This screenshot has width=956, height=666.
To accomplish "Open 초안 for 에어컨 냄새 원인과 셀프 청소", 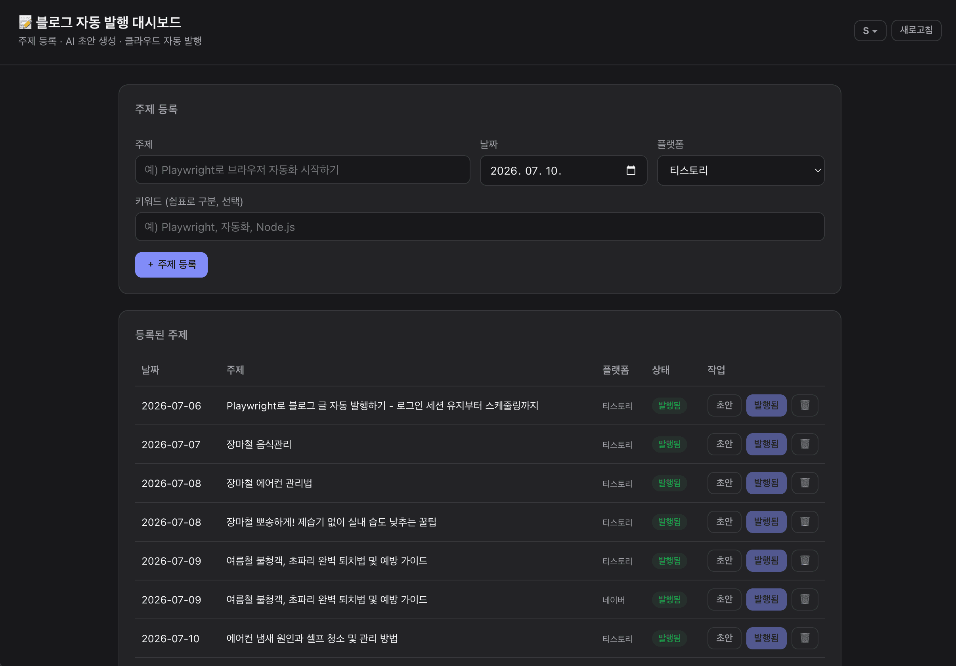I will pos(724,638).
